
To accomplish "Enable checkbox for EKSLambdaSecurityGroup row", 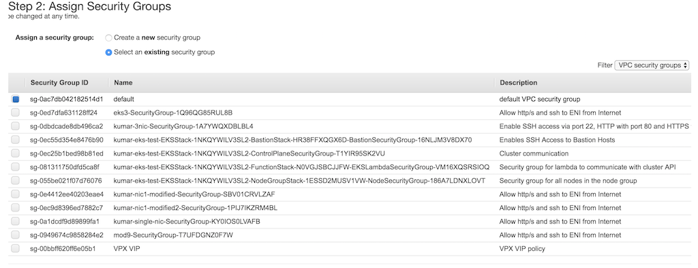I will tap(16, 167).
